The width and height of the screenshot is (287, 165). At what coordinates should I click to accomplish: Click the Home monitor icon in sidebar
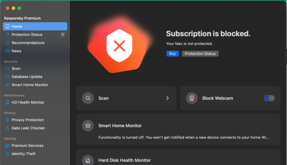point(7,27)
